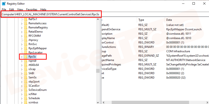Screen dimensions: 209x104
Task: Click the Registry Editor app icon in title bar
Action: click(4, 4)
